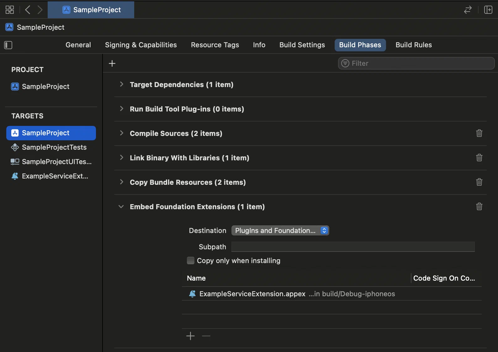Delete the Embed Foundation Extensions phase
498x352 pixels.
479,206
